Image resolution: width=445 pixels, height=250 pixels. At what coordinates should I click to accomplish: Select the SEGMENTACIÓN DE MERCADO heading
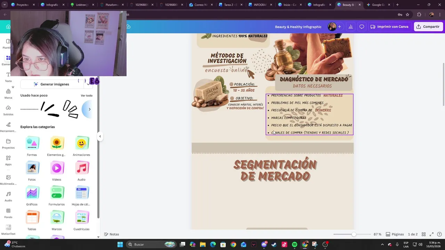tap(275, 170)
